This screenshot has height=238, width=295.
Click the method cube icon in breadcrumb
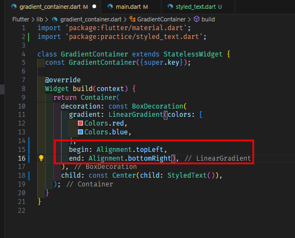click(197, 19)
